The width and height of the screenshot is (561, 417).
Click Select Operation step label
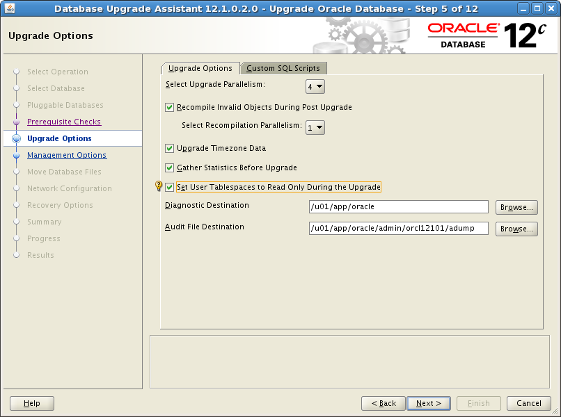pyautogui.click(x=58, y=72)
